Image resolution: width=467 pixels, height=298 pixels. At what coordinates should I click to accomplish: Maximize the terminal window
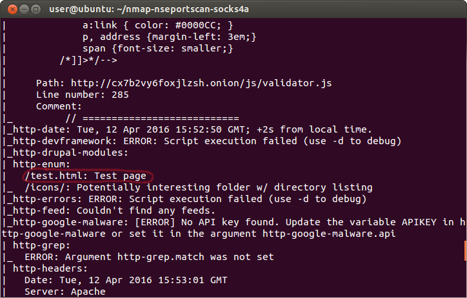pyautogui.click(x=34, y=9)
